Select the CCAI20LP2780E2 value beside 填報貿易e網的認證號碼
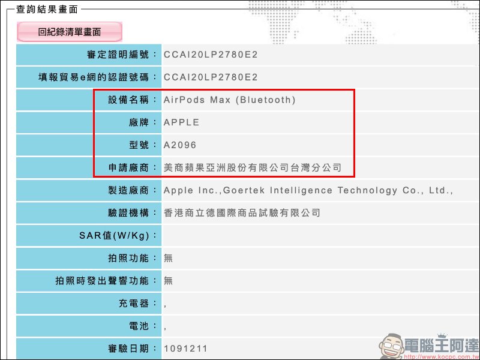The width and height of the screenshot is (480, 360). click(x=211, y=77)
